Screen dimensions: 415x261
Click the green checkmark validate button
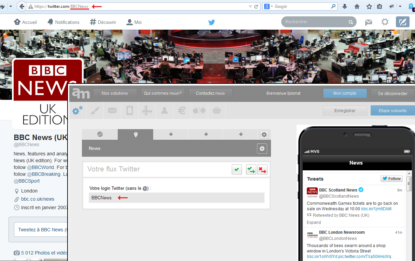pyautogui.click(x=237, y=169)
